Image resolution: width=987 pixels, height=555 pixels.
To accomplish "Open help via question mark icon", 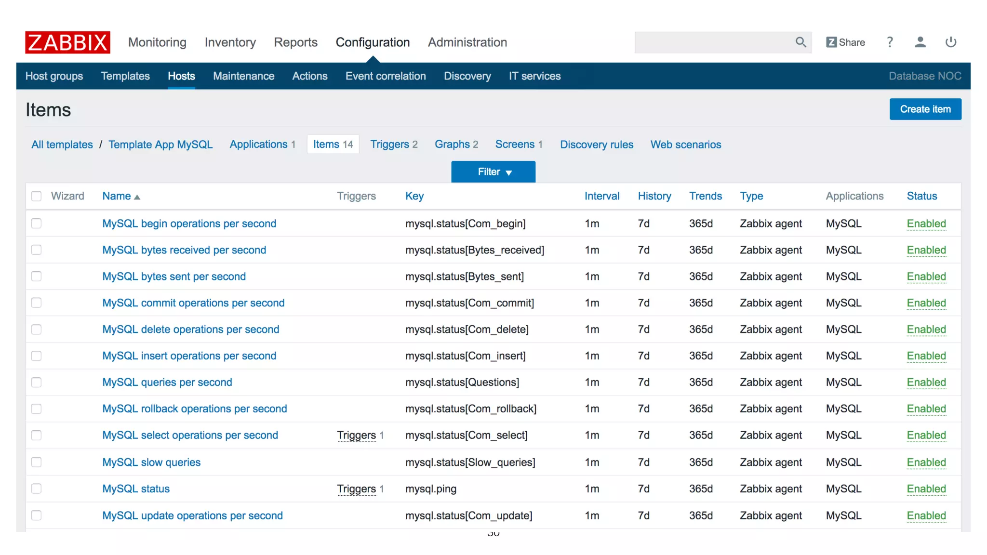I will click(890, 42).
